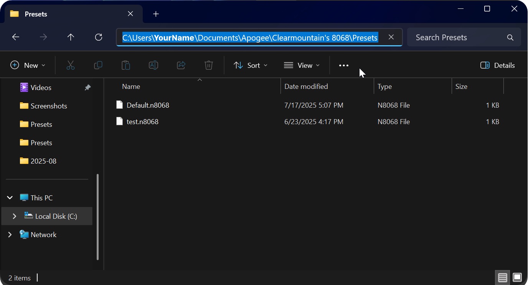This screenshot has width=528, height=285.
Task: Click the navigation pane scrollbar
Action: coord(97,217)
